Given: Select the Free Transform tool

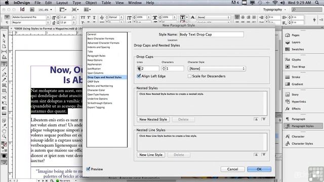Looking at the screenshot, I should pyautogui.click(x=4, y=103).
